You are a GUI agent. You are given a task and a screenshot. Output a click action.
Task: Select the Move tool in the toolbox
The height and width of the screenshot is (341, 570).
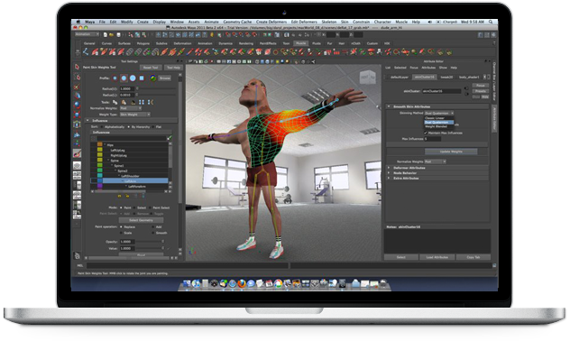click(x=77, y=96)
